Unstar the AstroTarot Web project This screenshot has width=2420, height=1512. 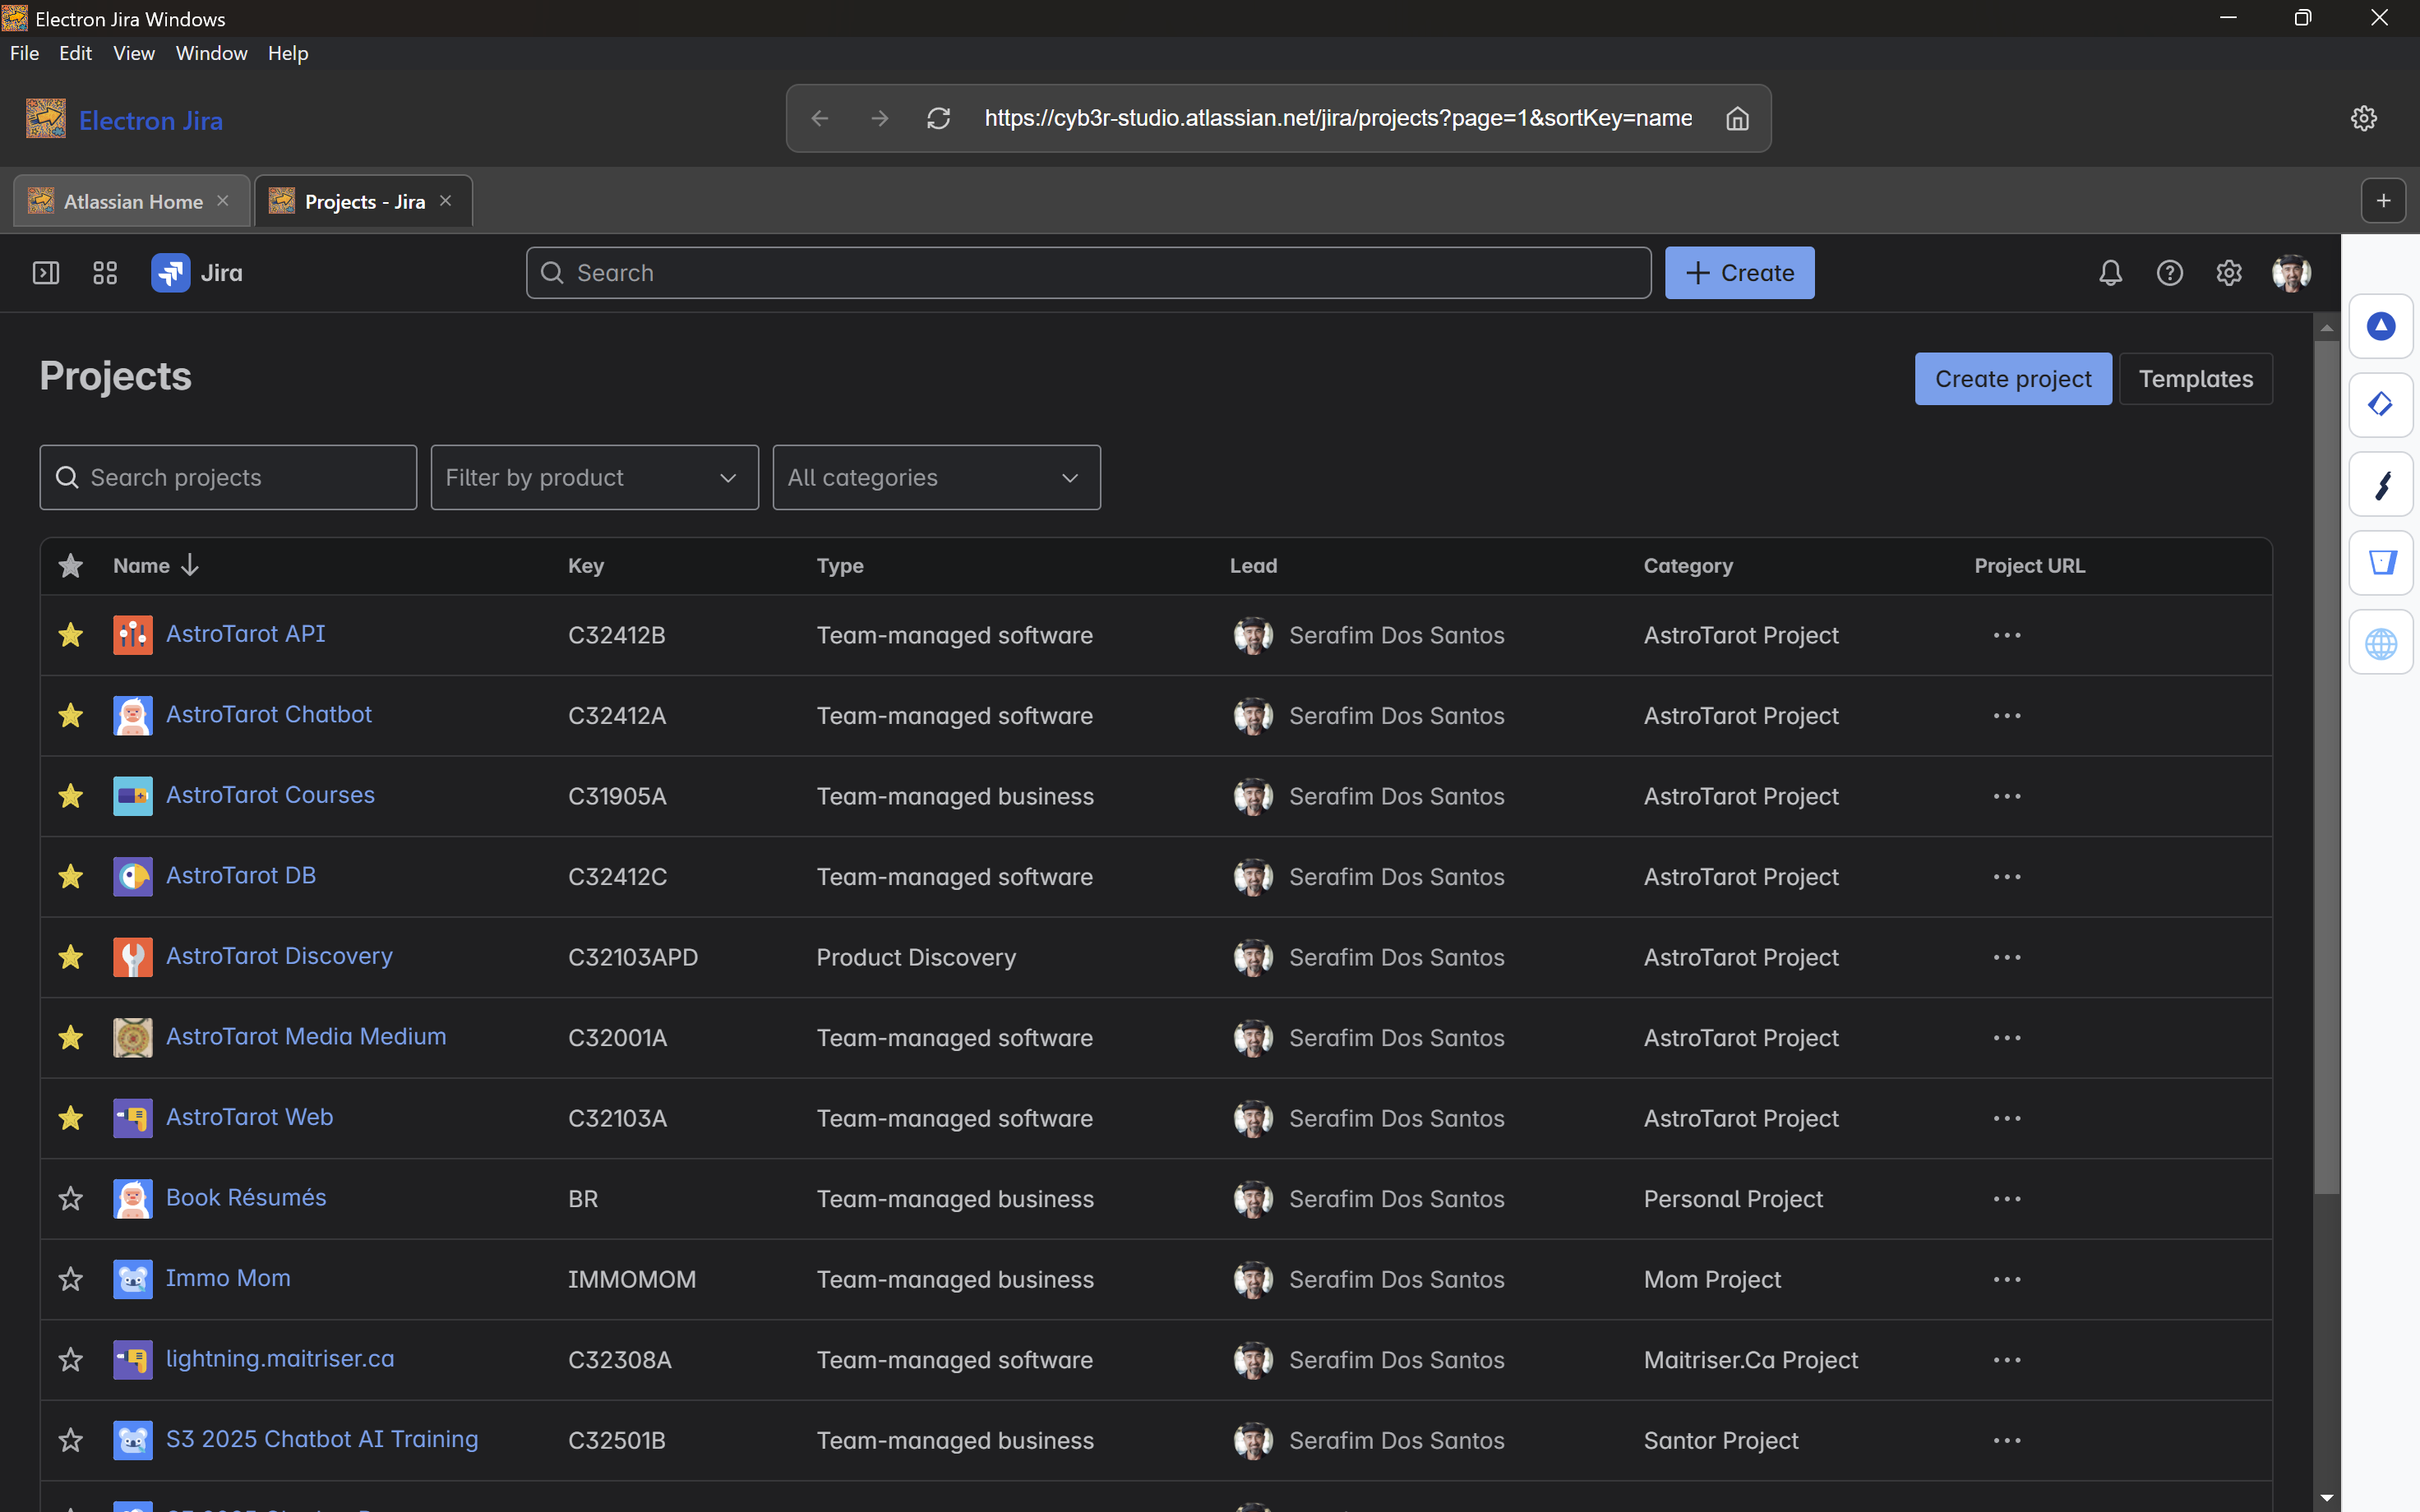pyautogui.click(x=70, y=1118)
